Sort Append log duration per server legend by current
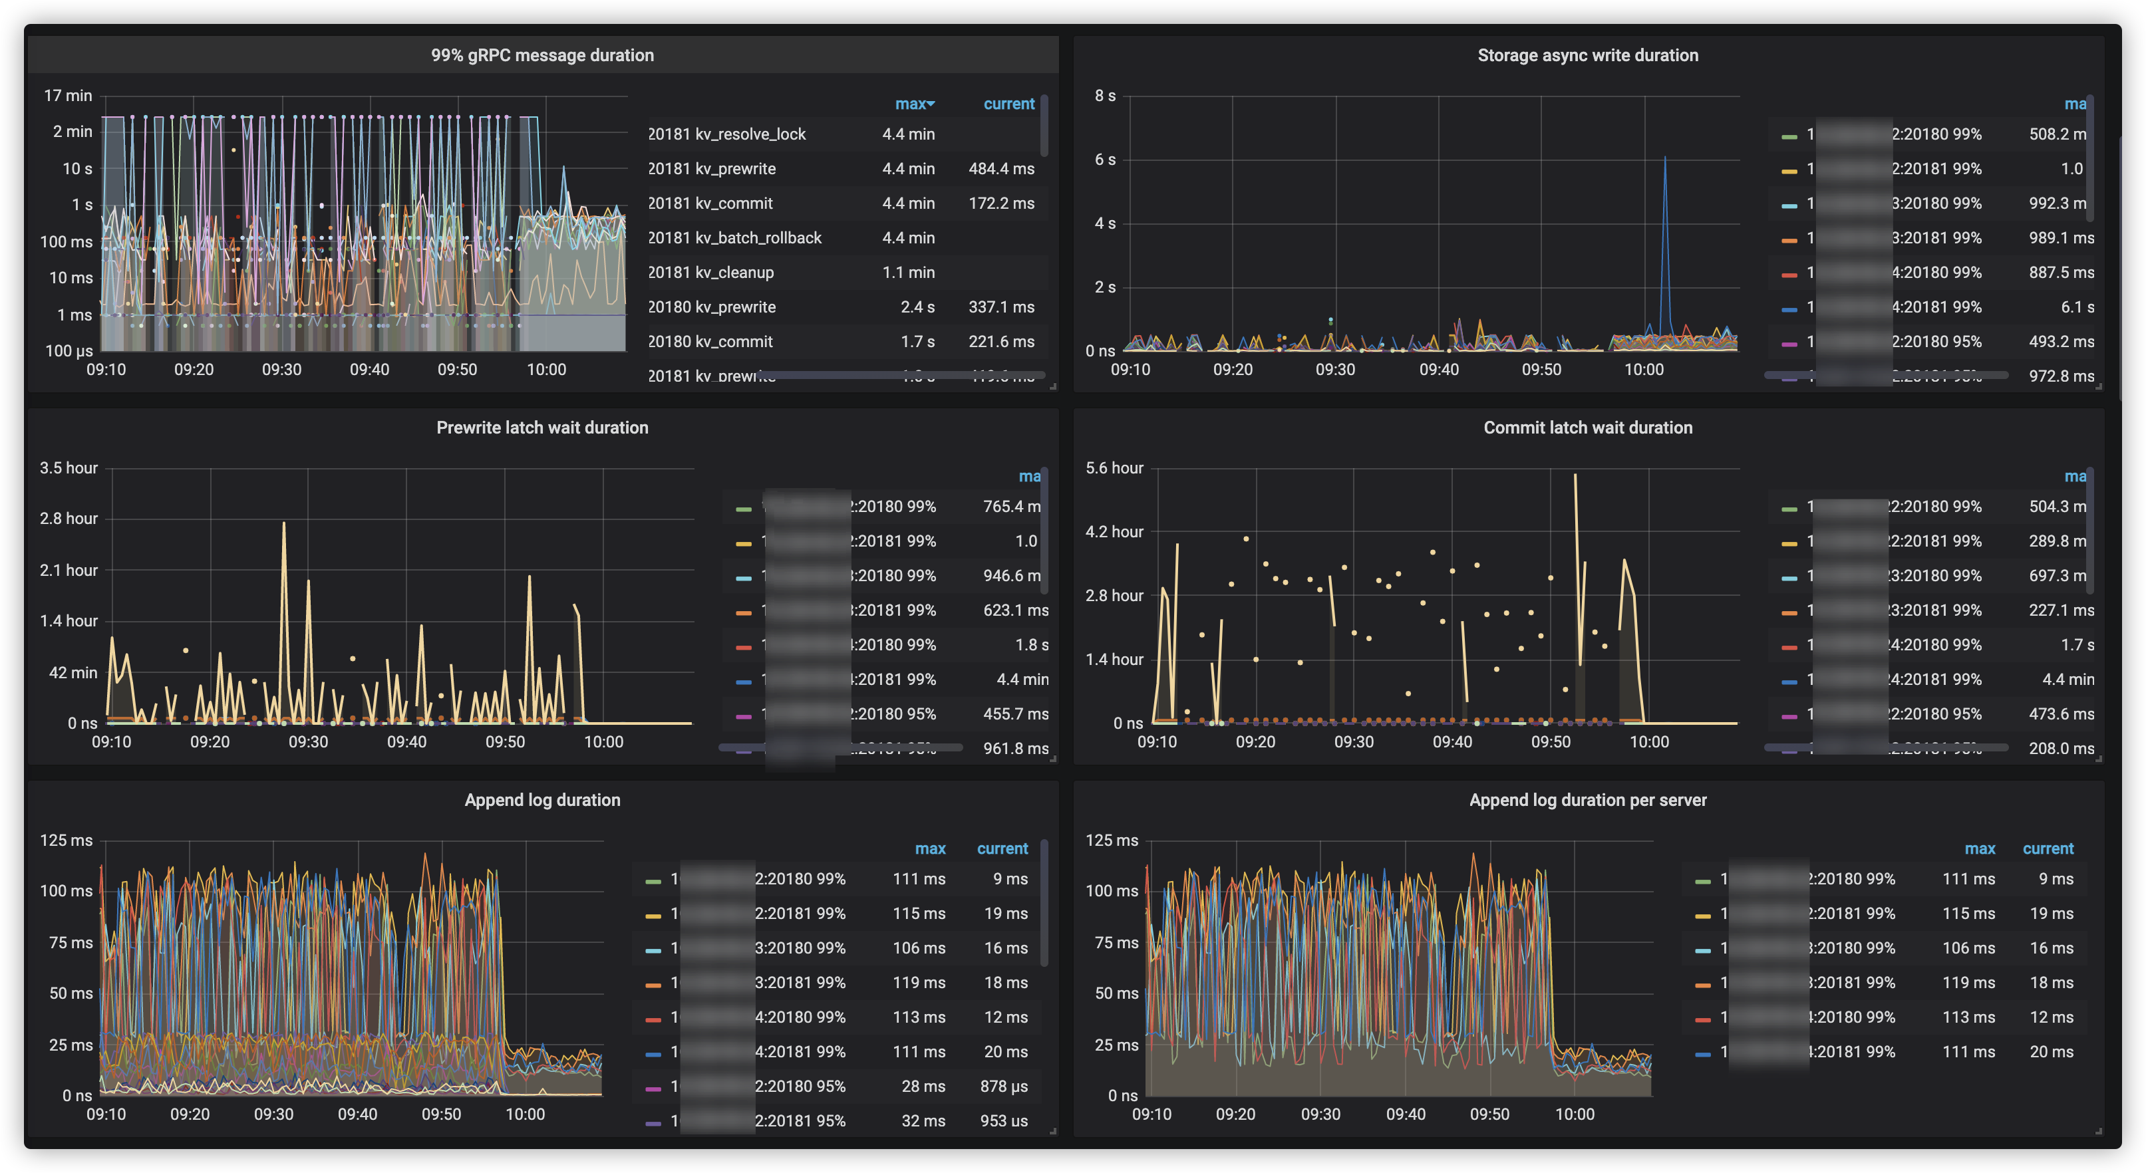2146x1173 pixels. pos(2048,848)
